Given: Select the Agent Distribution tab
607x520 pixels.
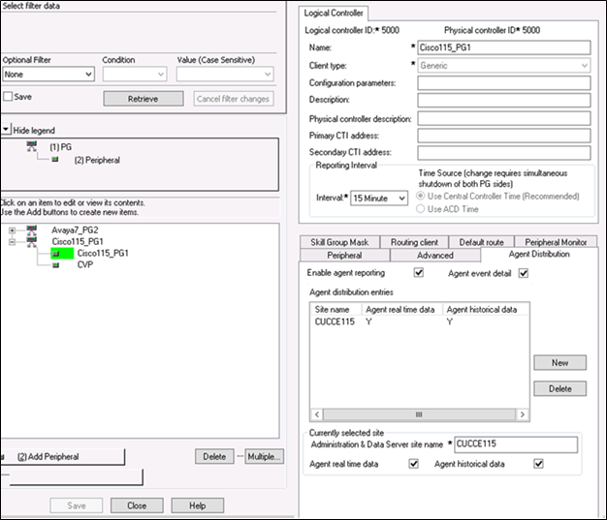Looking at the screenshot, I should pos(539,254).
